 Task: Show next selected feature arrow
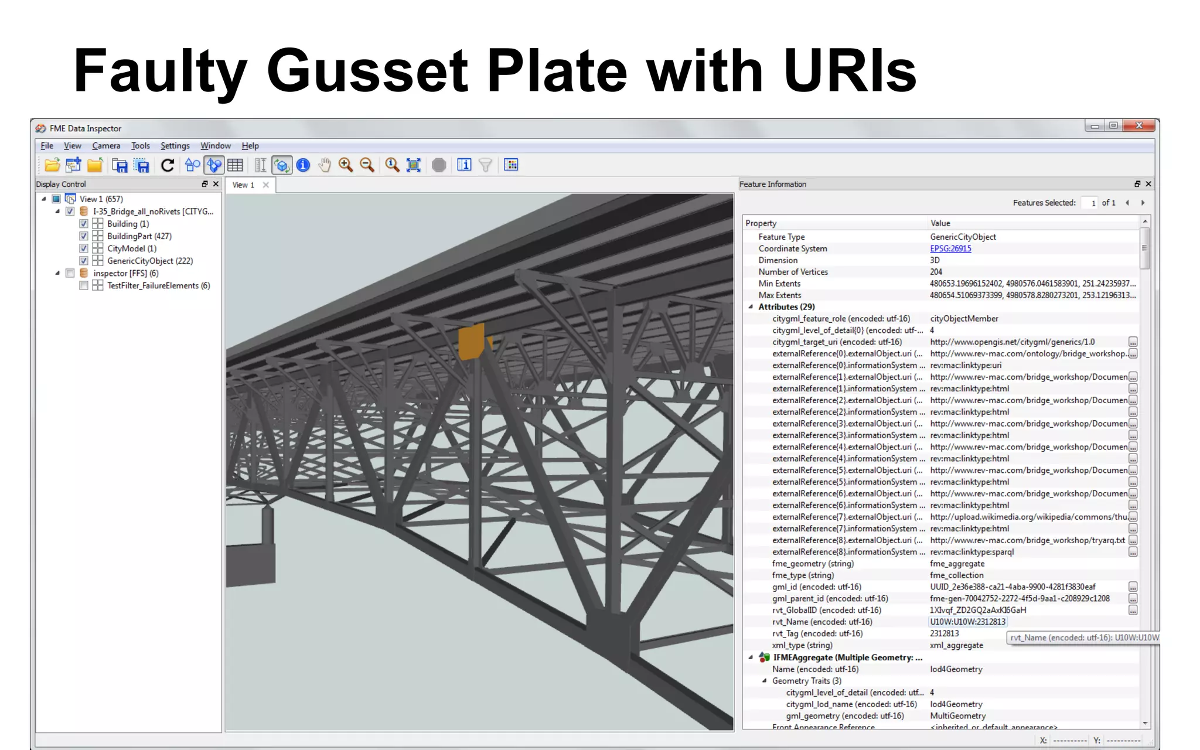(x=1143, y=203)
